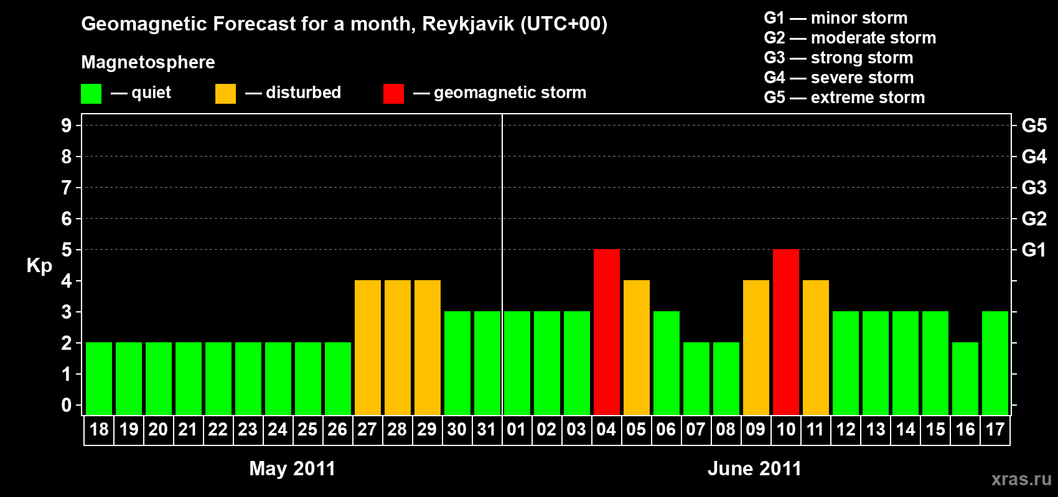The image size is (1058, 497).
Task: Click the '— geomagnetic storm' legend label
Action: tap(500, 93)
